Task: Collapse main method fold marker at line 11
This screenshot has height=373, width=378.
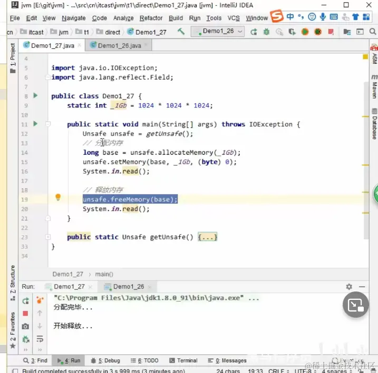Action: coord(48,124)
